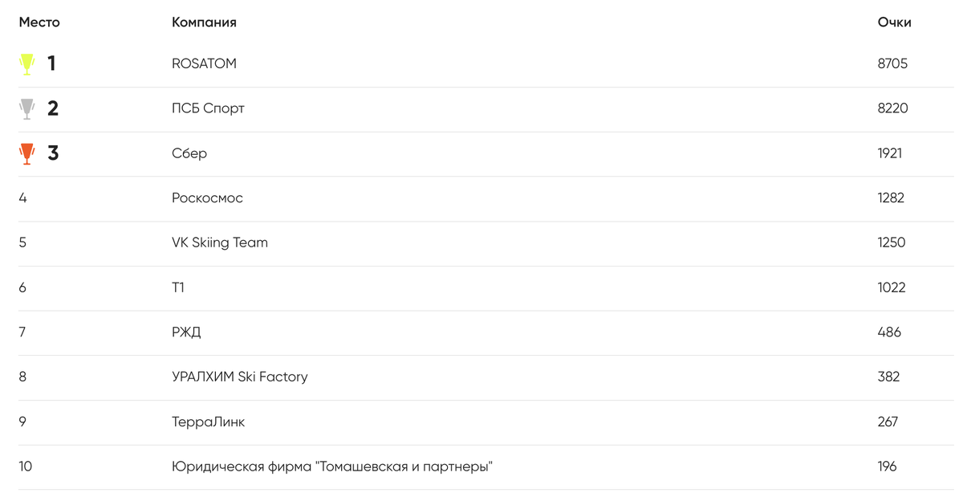Click the ТерраЛинк company name

(x=208, y=422)
